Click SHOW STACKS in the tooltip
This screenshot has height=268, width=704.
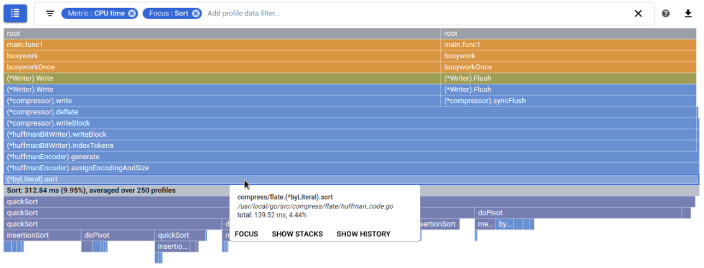click(x=297, y=234)
